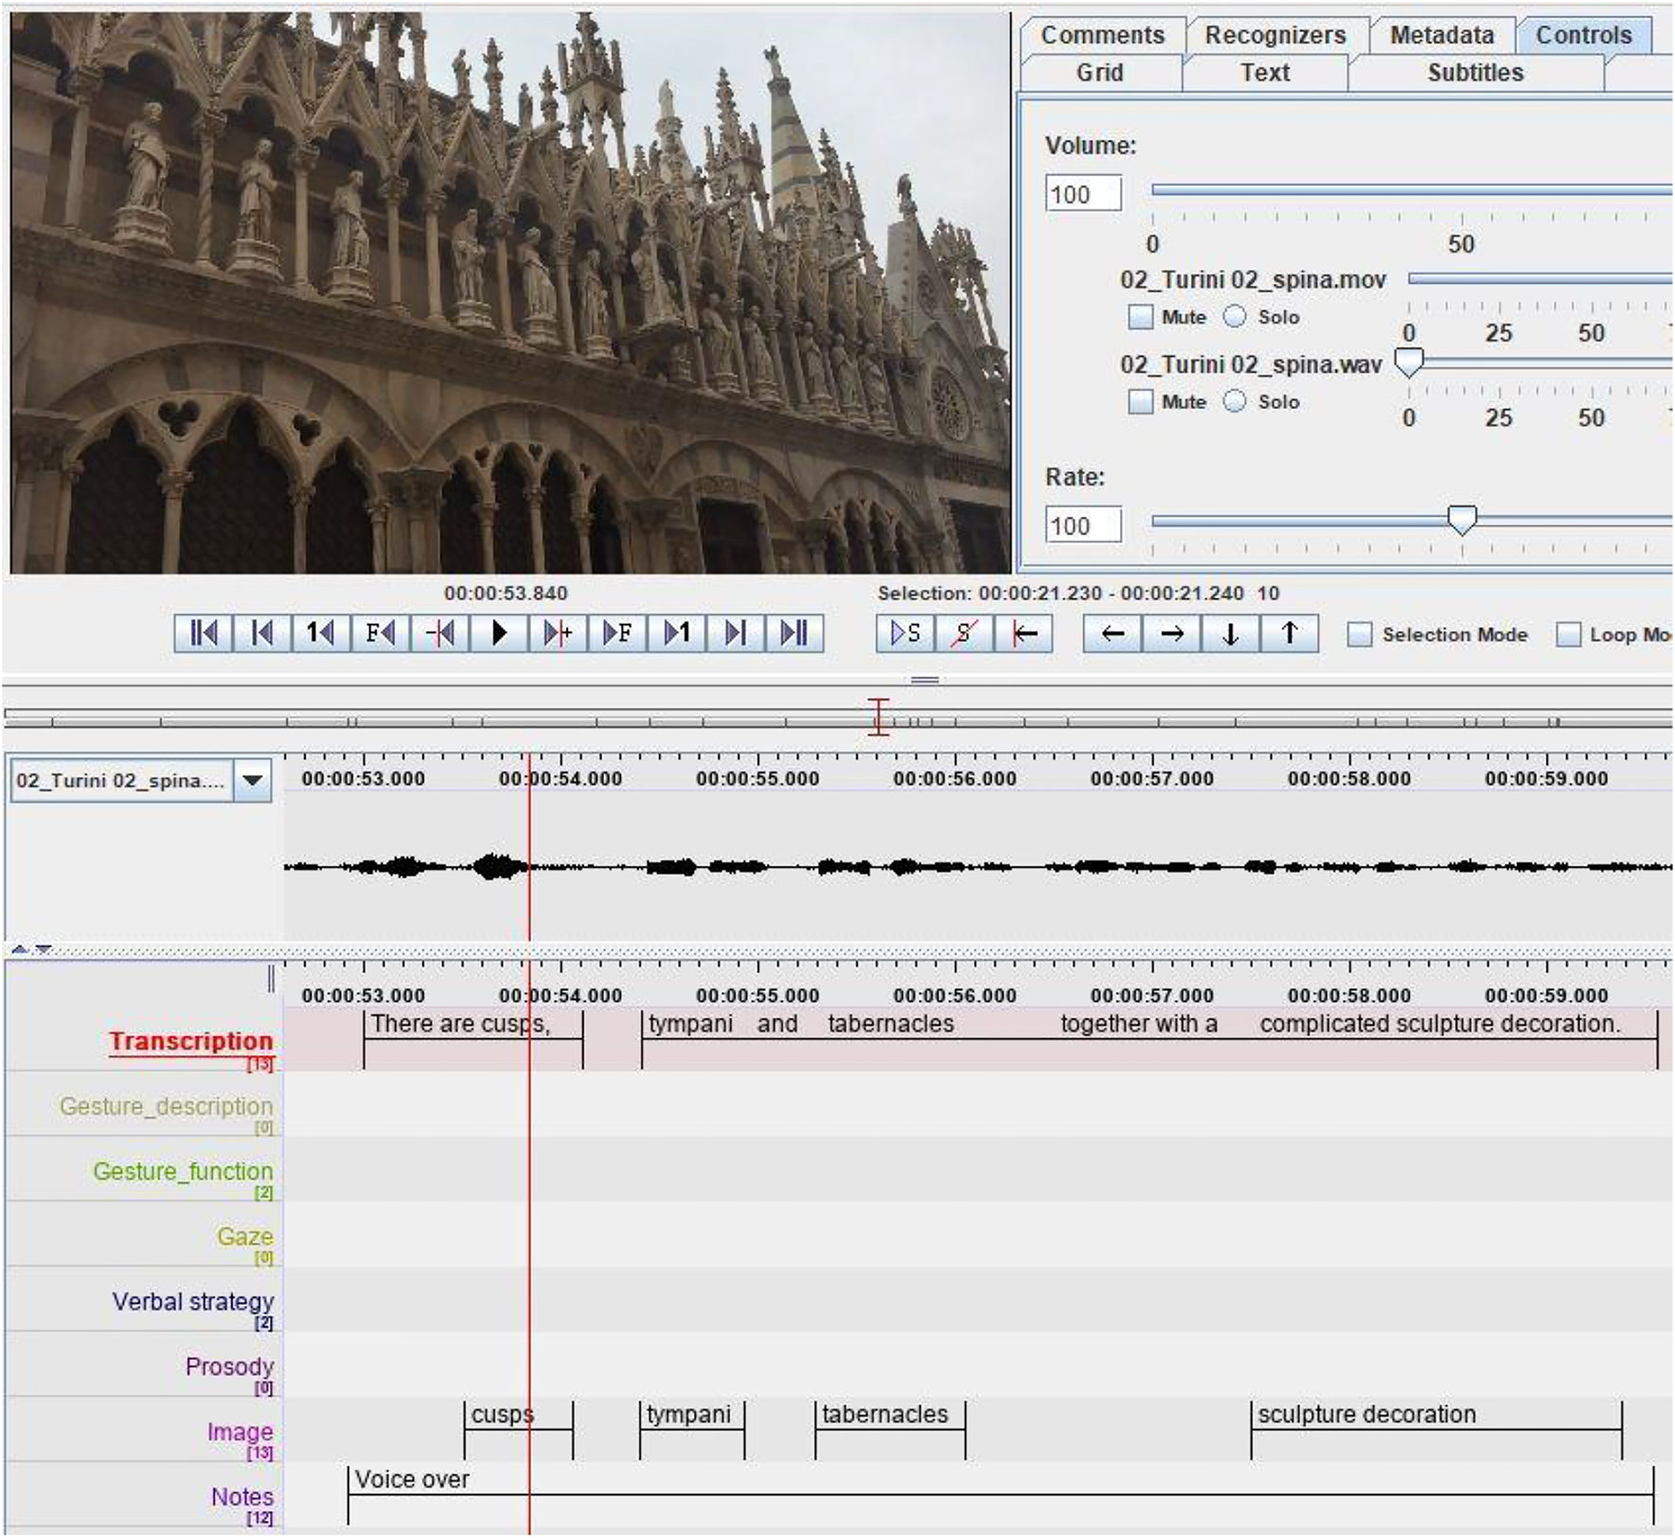Go to the previous annotation arrow
The width and height of the screenshot is (1675, 1538).
click(1113, 633)
